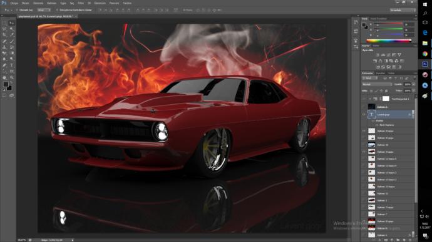432x242 pixels.
Task: Add an Invert adjustment layer
Action: (x=378, y=67)
